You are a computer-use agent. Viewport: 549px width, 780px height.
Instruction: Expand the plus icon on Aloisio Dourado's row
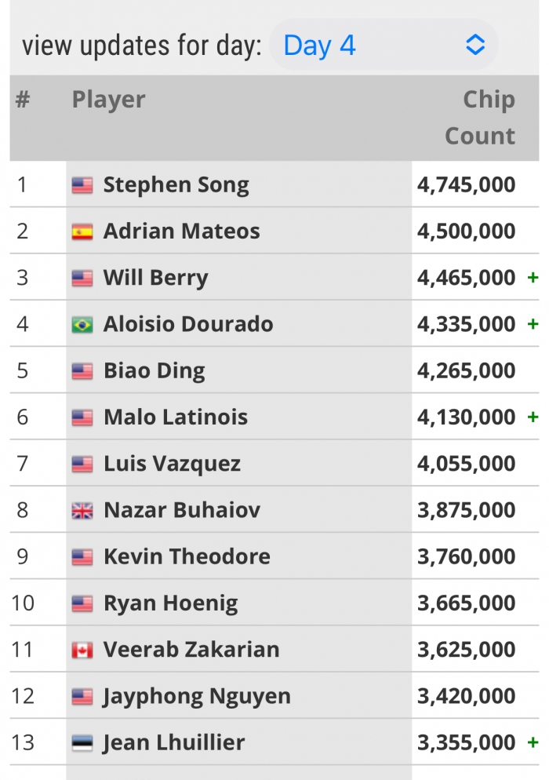(x=533, y=324)
